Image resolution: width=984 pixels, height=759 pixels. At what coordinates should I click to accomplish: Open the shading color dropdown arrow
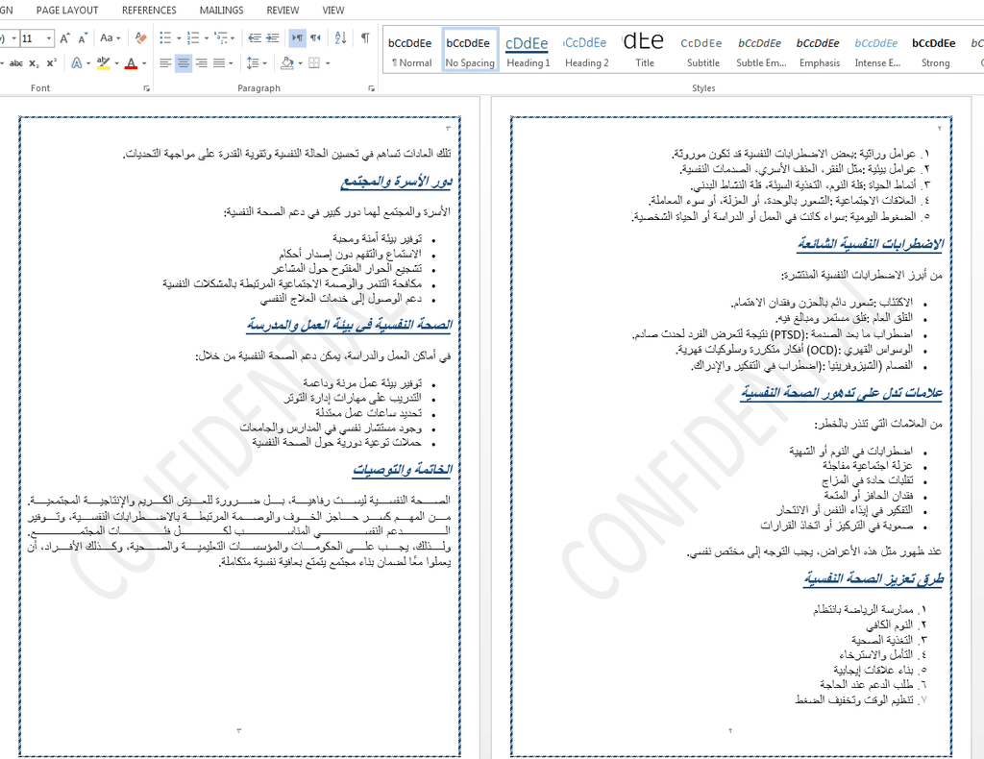point(300,62)
